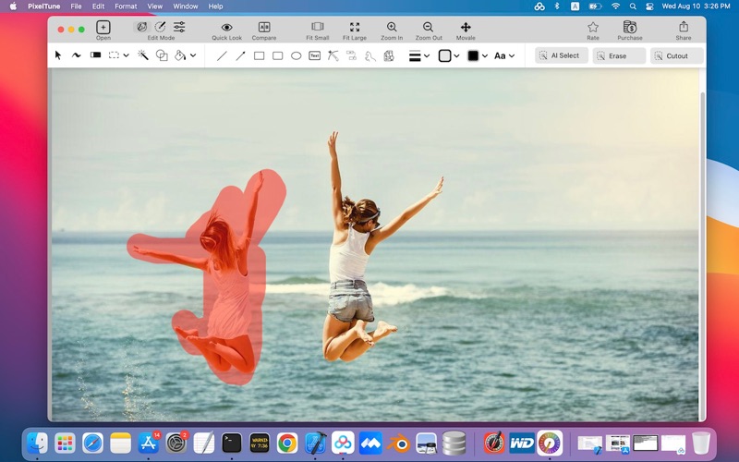Select the ellipse shape tool

(x=297, y=55)
